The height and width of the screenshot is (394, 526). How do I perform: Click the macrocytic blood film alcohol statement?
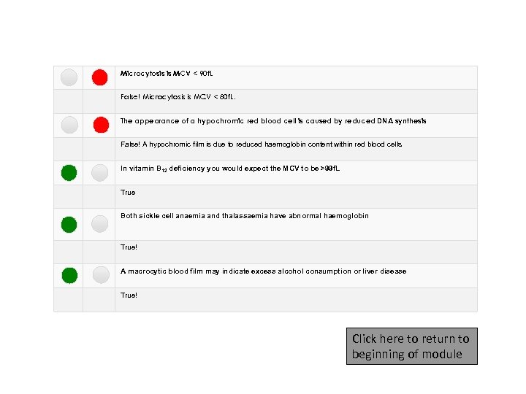point(264,271)
